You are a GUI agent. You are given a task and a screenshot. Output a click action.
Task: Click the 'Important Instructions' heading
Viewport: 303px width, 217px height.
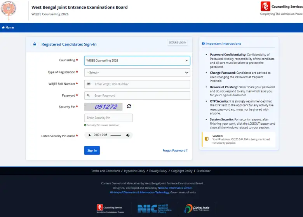(223, 43)
